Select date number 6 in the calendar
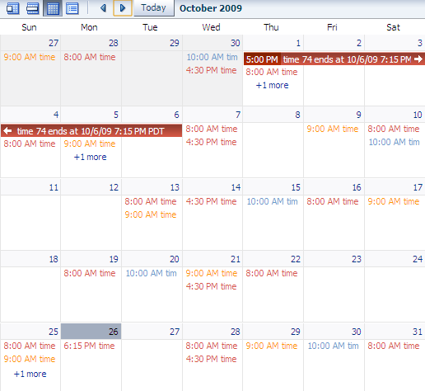Image resolution: width=425 pixels, height=391 pixels. tap(176, 115)
